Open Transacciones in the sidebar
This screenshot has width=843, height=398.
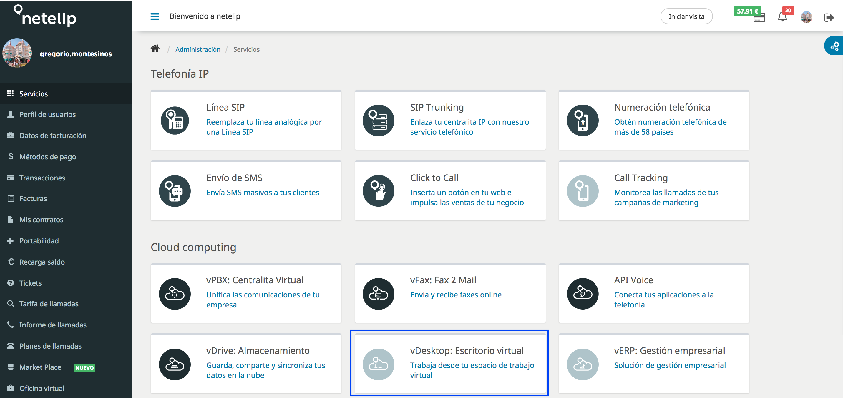[66, 178]
